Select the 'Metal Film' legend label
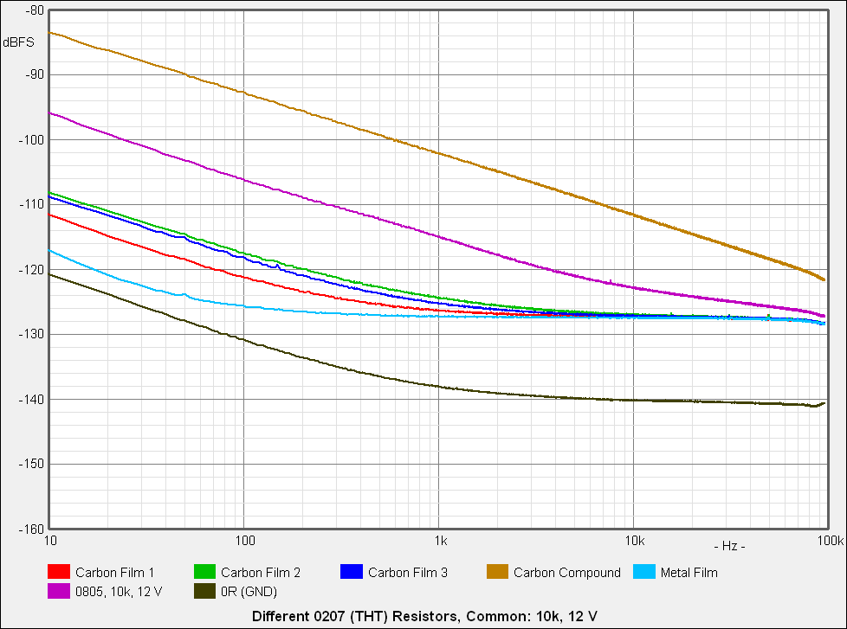 click(x=689, y=573)
